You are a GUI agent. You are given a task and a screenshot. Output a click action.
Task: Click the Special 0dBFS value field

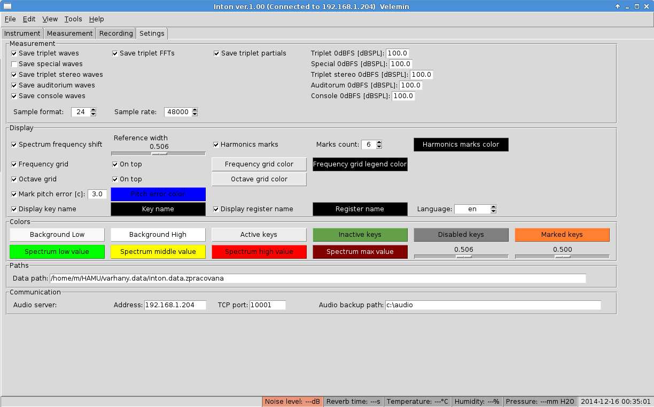[x=400, y=64]
